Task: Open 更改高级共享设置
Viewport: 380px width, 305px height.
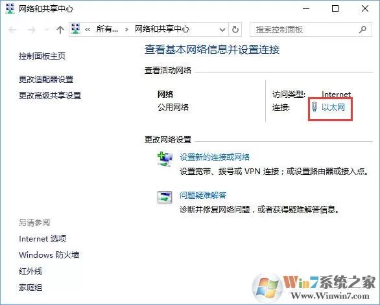Action: [x=50, y=95]
